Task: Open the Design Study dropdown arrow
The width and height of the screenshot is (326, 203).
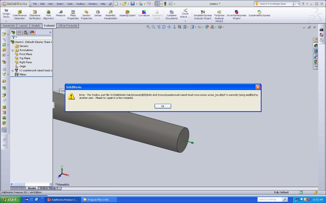Action: coord(6,21)
